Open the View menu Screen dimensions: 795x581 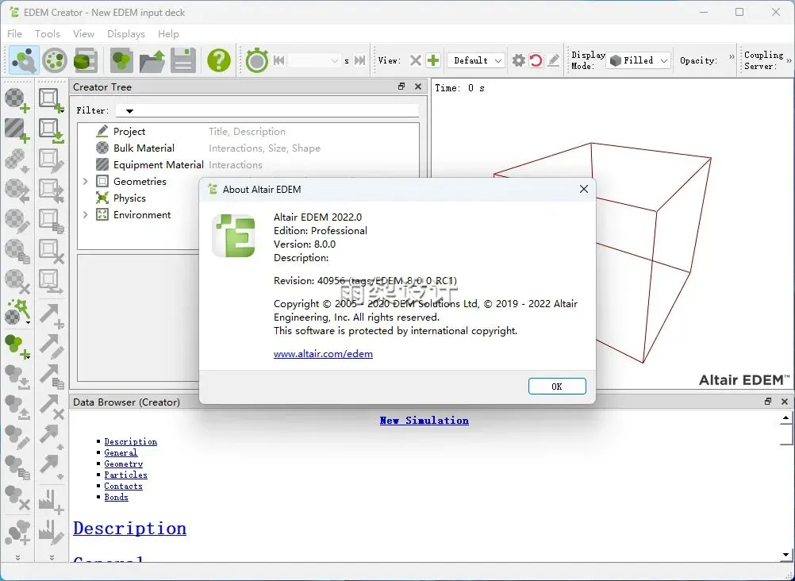83,34
